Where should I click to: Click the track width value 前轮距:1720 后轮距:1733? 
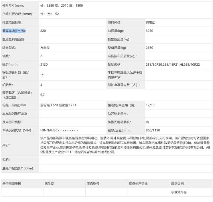point(58,105)
